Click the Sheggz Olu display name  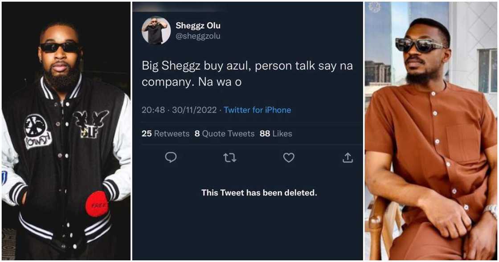coord(198,25)
